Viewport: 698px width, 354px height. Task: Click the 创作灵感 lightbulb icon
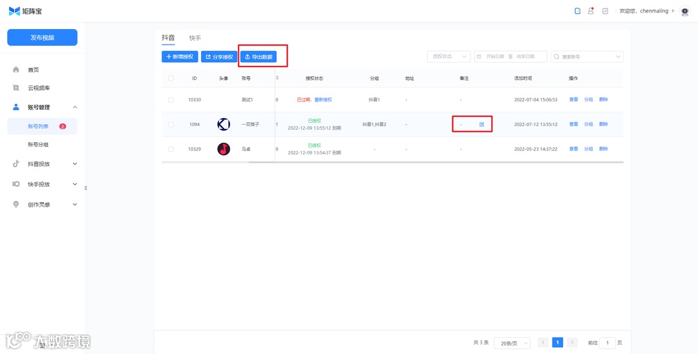[x=16, y=205]
